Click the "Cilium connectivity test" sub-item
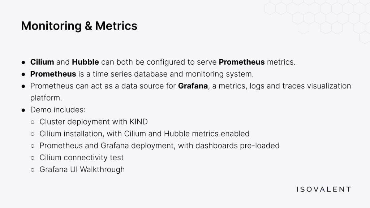Image resolution: width=370 pixels, height=208 pixels. 82,157
